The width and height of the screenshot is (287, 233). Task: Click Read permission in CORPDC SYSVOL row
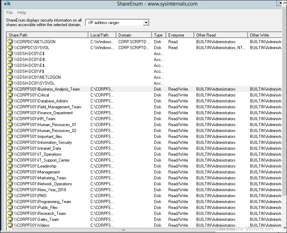(173, 47)
